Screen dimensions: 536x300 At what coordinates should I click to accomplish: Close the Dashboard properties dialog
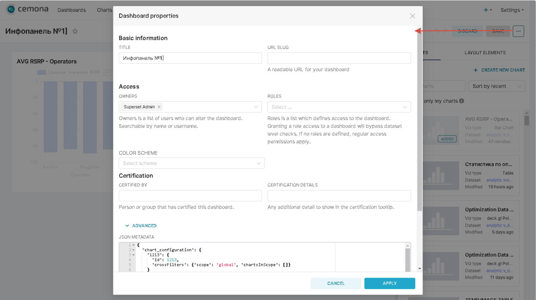pyautogui.click(x=412, y=16)
